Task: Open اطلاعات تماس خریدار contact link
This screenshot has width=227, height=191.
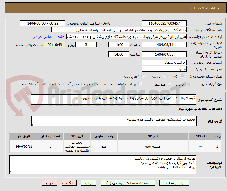Action: tap(50, 37)
